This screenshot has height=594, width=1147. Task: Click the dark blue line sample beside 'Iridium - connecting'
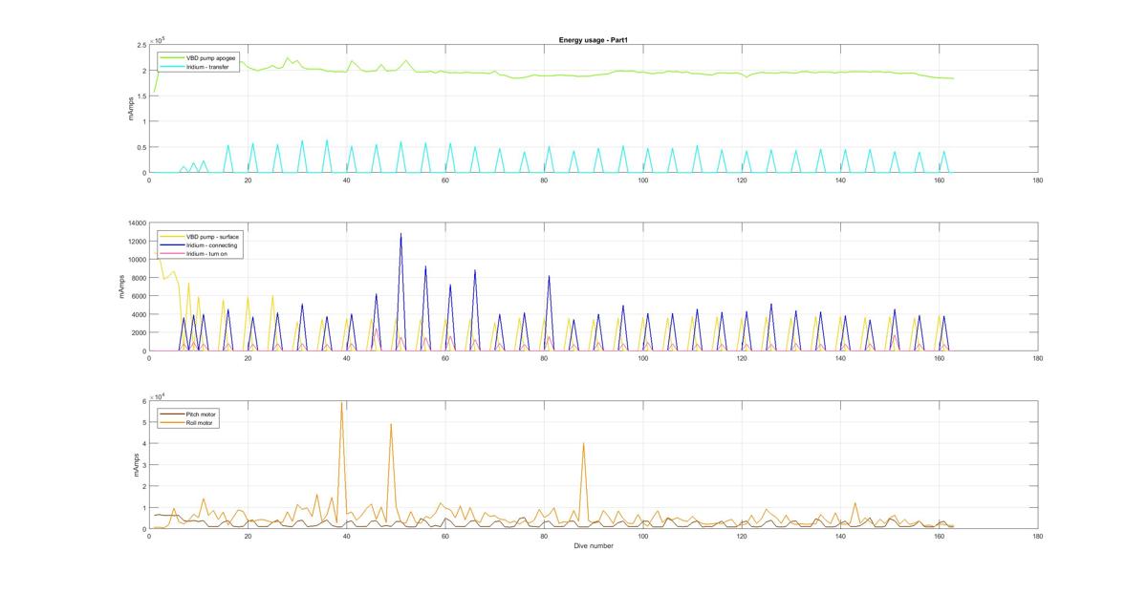click(172, 245)
